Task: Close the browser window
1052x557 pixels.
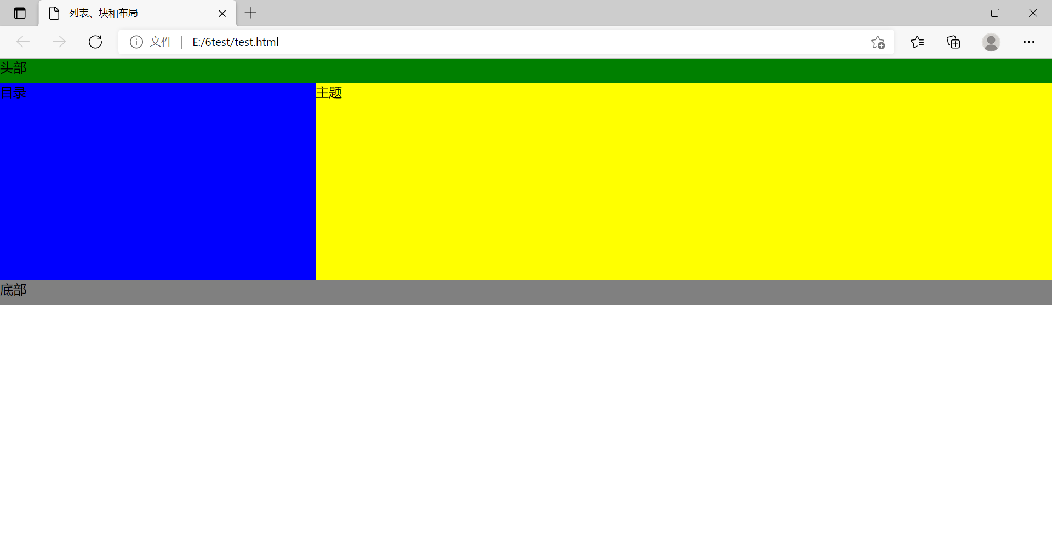Action: tap(1033, 13)
